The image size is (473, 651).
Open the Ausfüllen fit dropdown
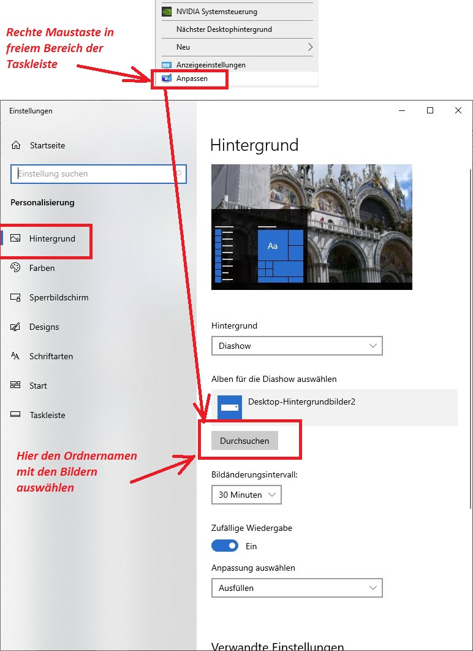(297, 588)
